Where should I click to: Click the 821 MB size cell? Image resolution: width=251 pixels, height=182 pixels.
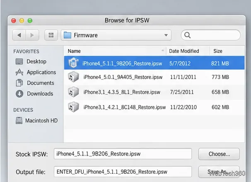coord(220,63)
